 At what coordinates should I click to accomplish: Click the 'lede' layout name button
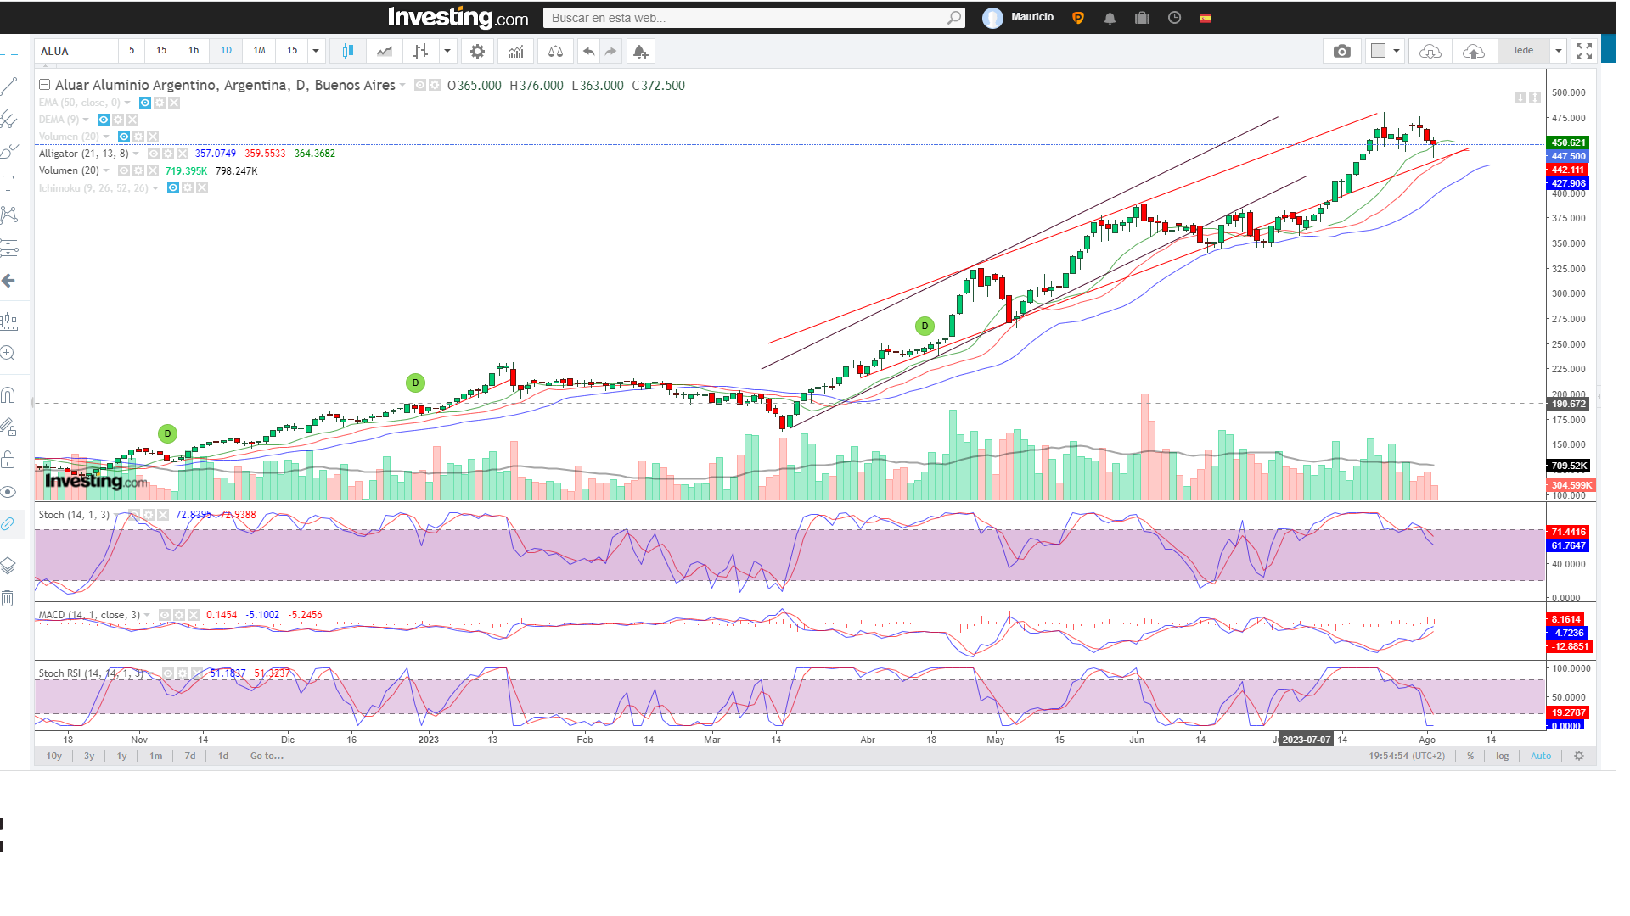[x=1524, y=51]
